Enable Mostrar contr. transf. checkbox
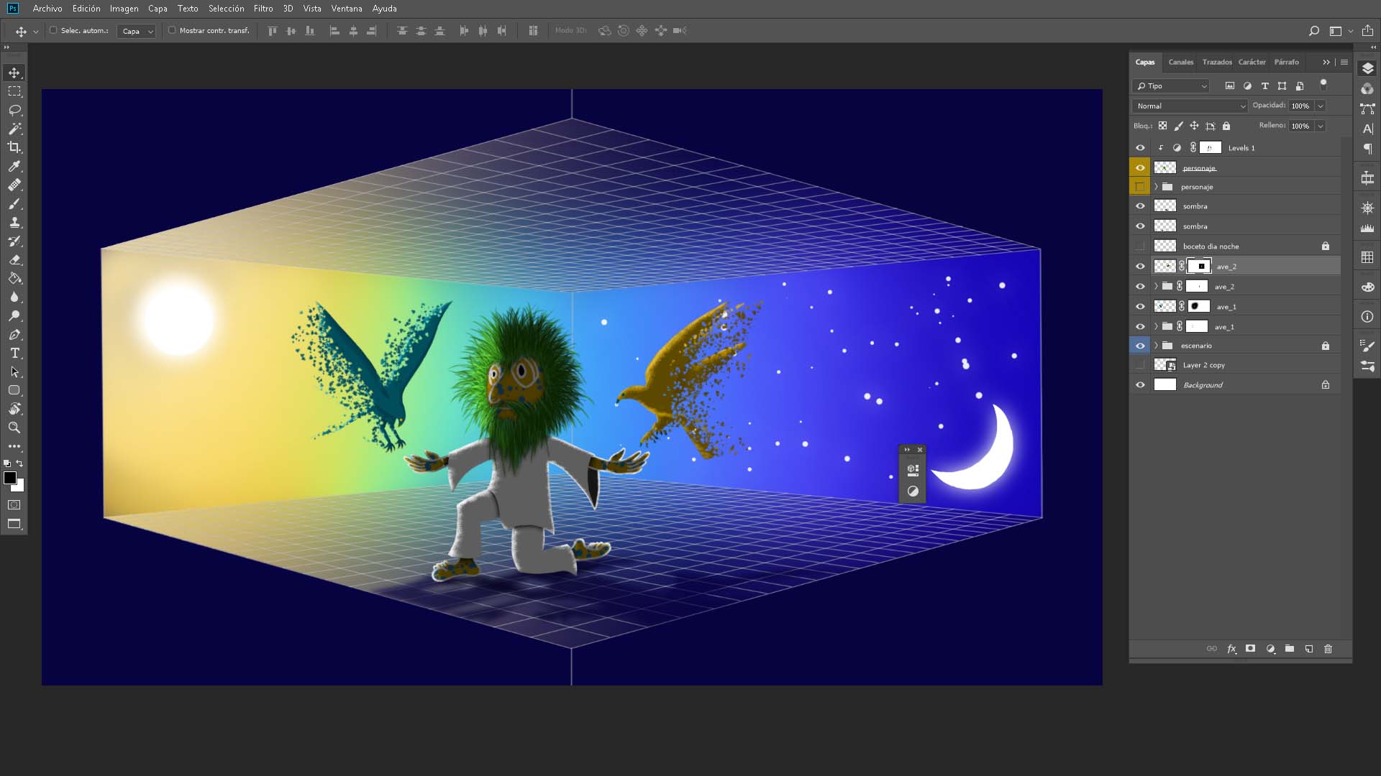The height and width of the screenshot is (776, 1381). (172, 30)
